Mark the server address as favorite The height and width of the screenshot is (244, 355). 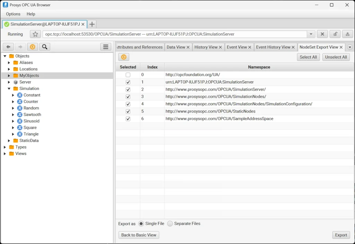35,34
